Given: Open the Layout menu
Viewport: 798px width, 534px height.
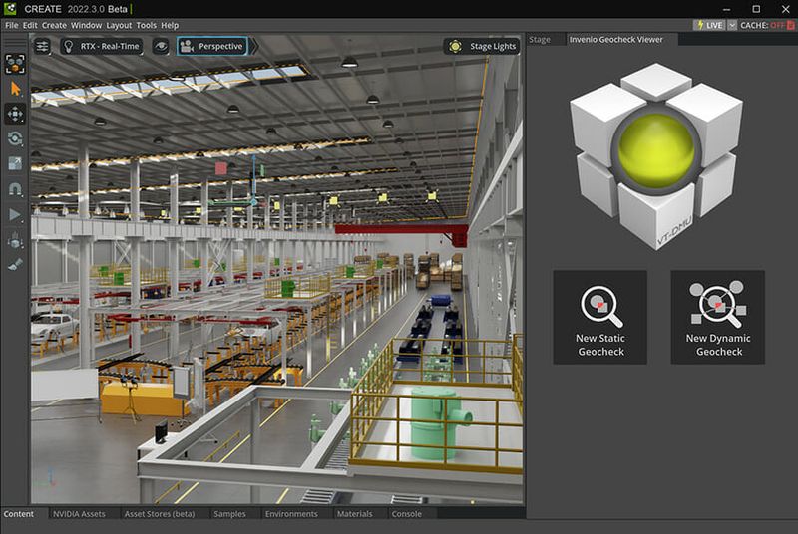Looking at the screenshot, I should (x=119, y=25).
